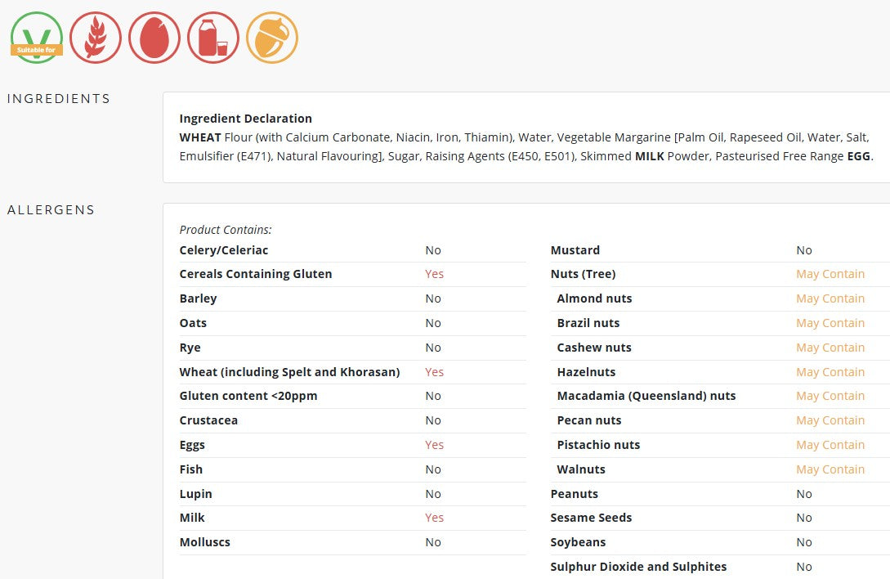Click the red wheat gluten allergen icon
890x579 pixels.
tap(96, 38)
